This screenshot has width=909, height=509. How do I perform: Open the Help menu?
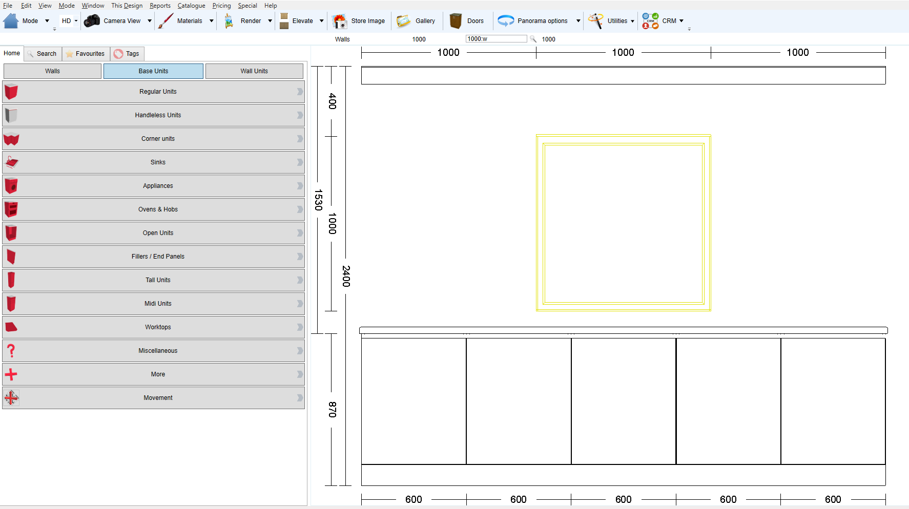click(271, 6)
